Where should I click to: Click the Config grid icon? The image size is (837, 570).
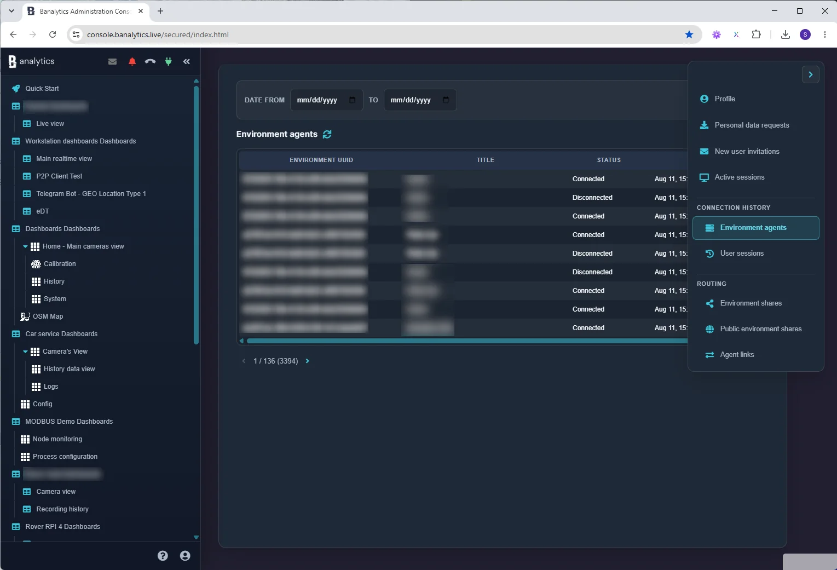(x=25, y=404)
